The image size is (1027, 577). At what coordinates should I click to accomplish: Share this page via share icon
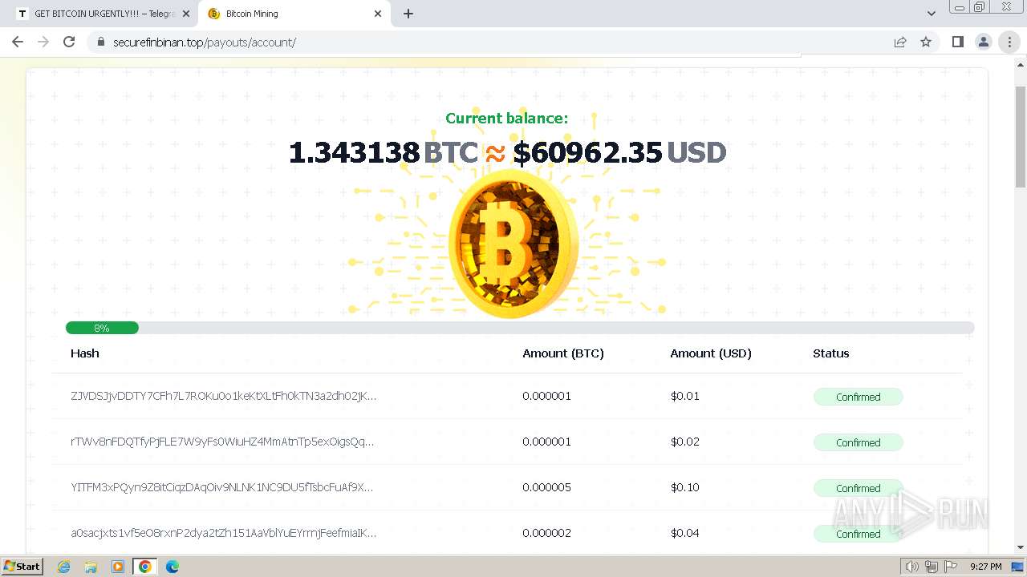(x=900, y=42)
